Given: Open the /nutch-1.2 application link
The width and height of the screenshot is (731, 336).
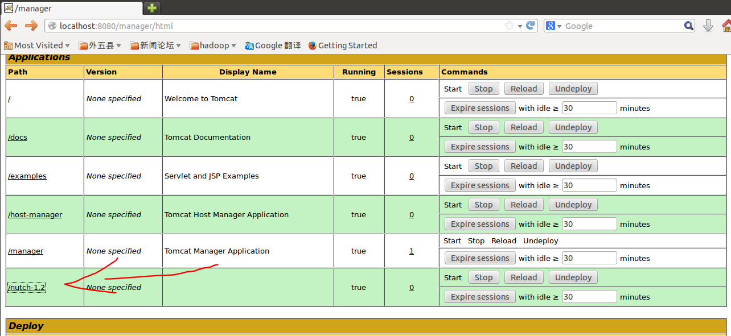Looking at the screenshot, I should pos(27,288).
